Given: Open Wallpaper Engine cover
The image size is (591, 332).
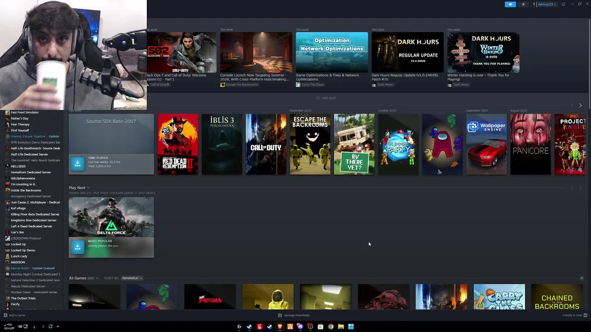Looking at the screenshot, I should click(486, 144).
